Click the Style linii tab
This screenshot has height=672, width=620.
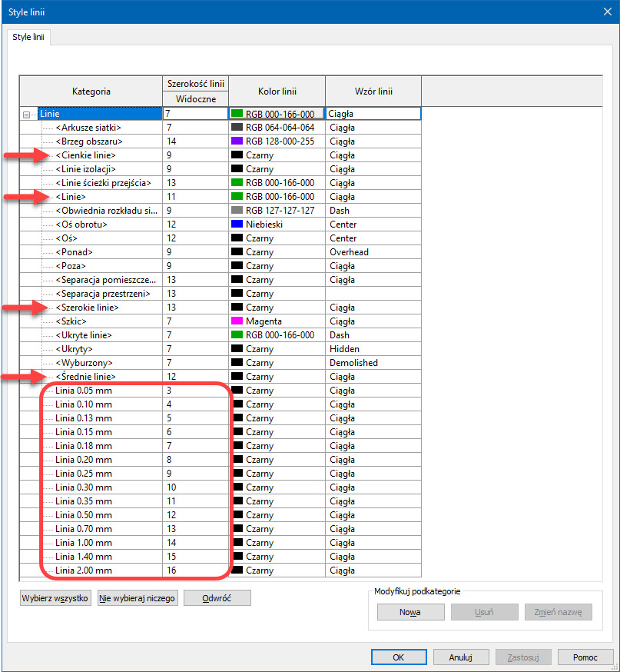pos(28,37)
